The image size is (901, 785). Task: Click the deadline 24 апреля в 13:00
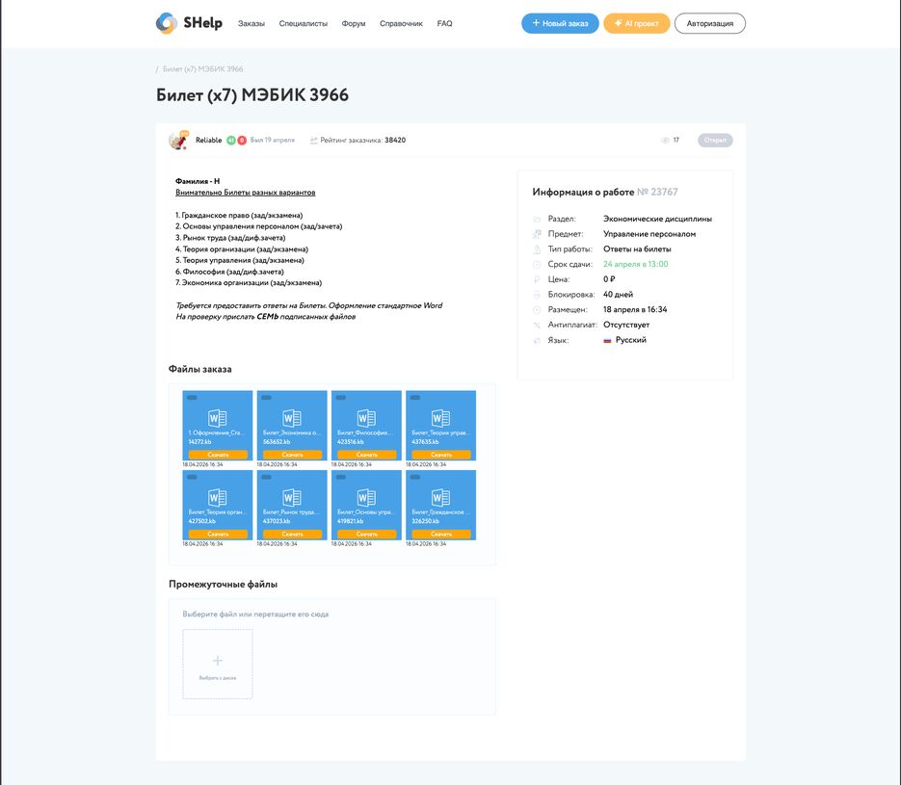tap(636, 264)
